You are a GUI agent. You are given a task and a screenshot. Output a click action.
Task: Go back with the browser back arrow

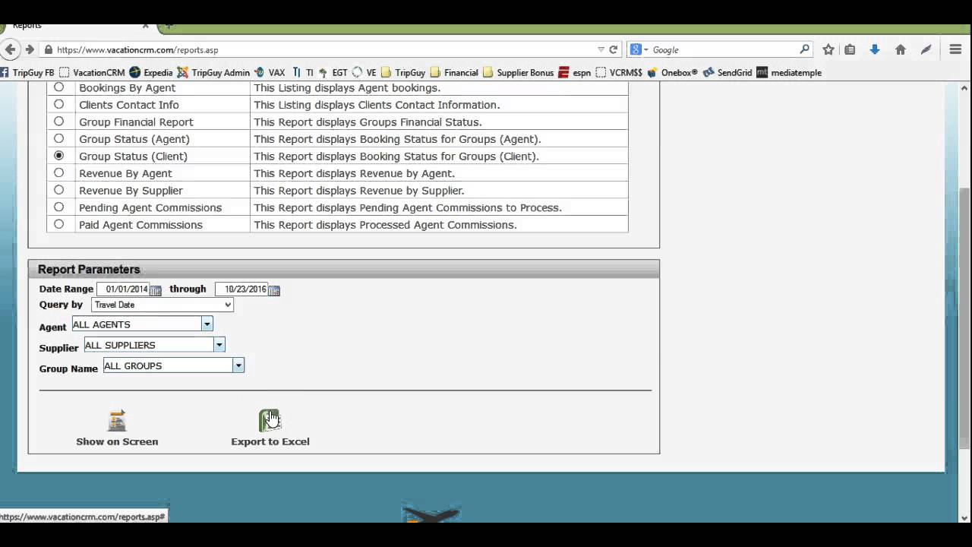(x=9, y=49)
